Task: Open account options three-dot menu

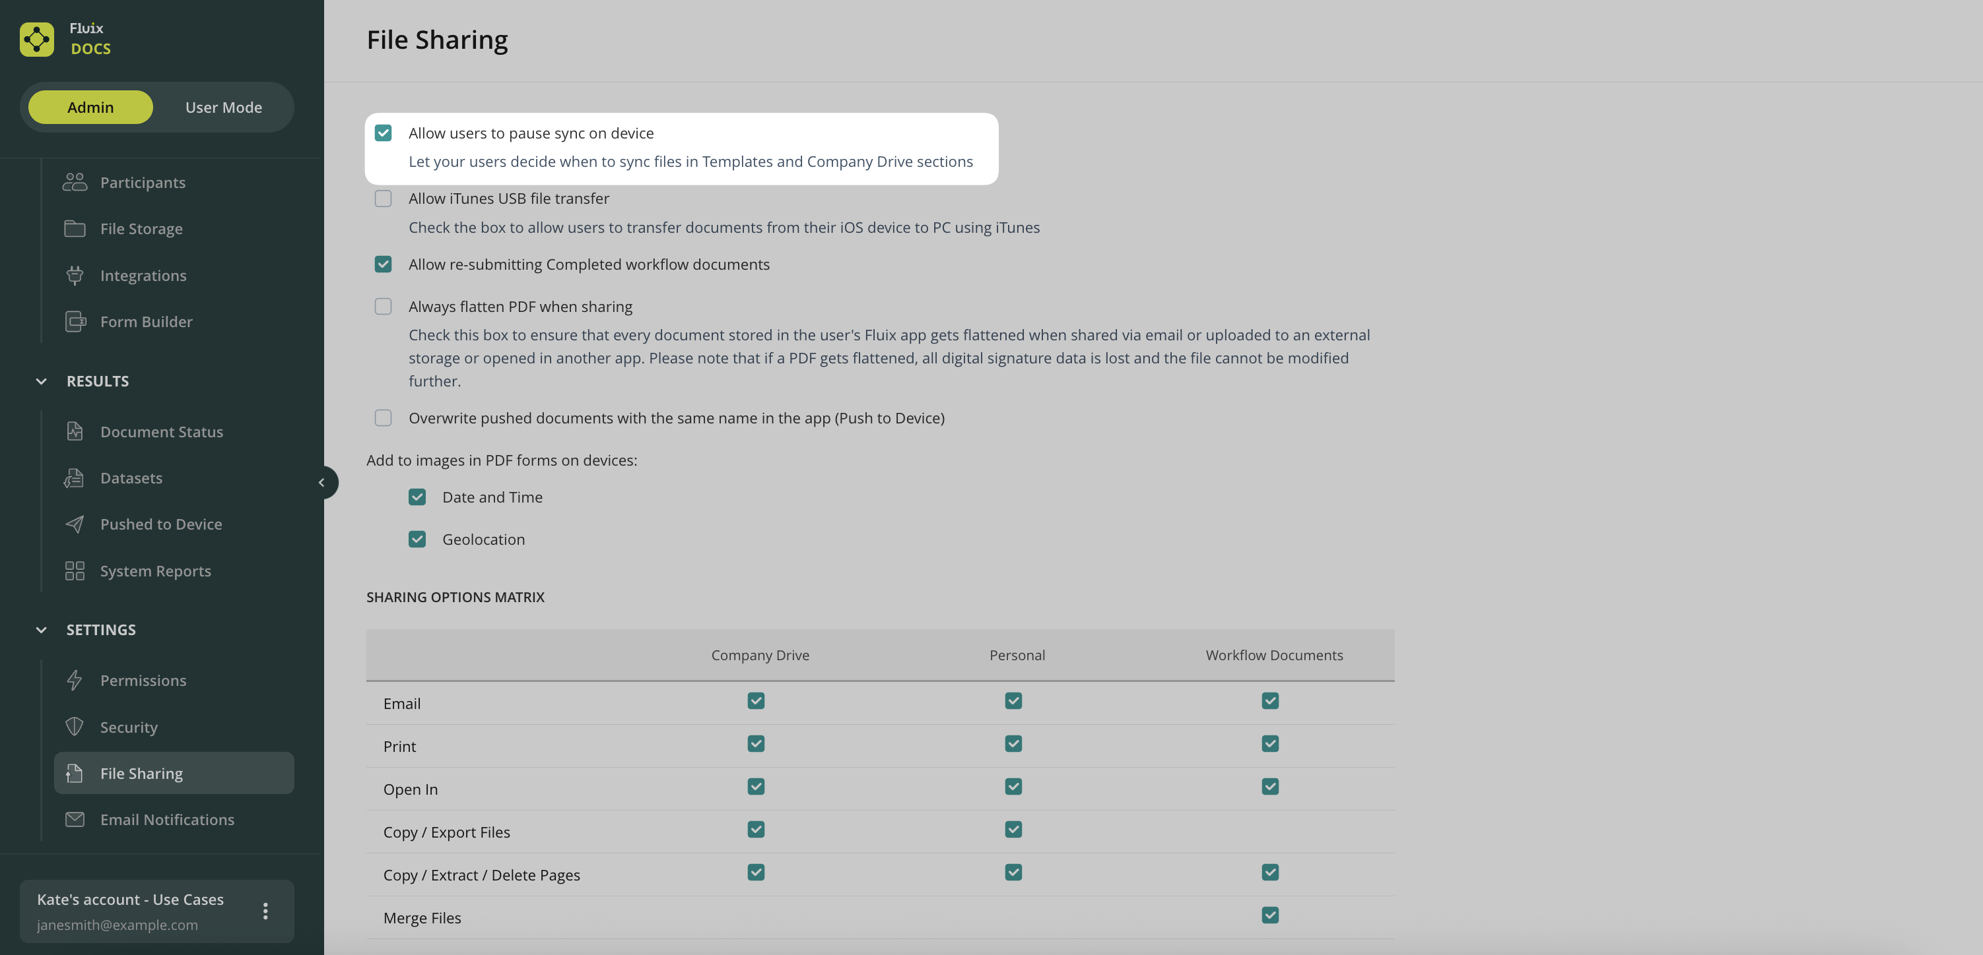Action: pyautogui.click(x=265, y=911)
